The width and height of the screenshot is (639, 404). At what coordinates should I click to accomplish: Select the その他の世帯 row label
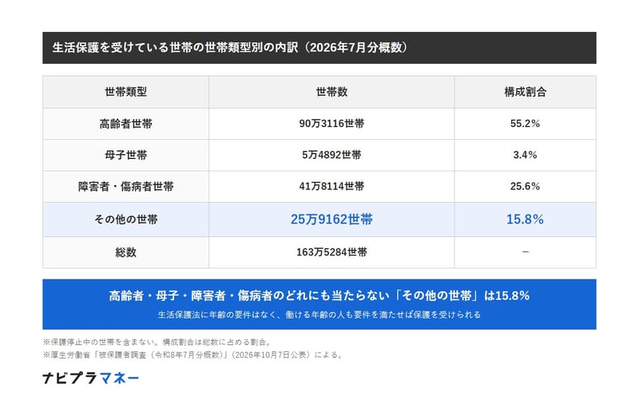pyautogui.click(x=126, y=220)
